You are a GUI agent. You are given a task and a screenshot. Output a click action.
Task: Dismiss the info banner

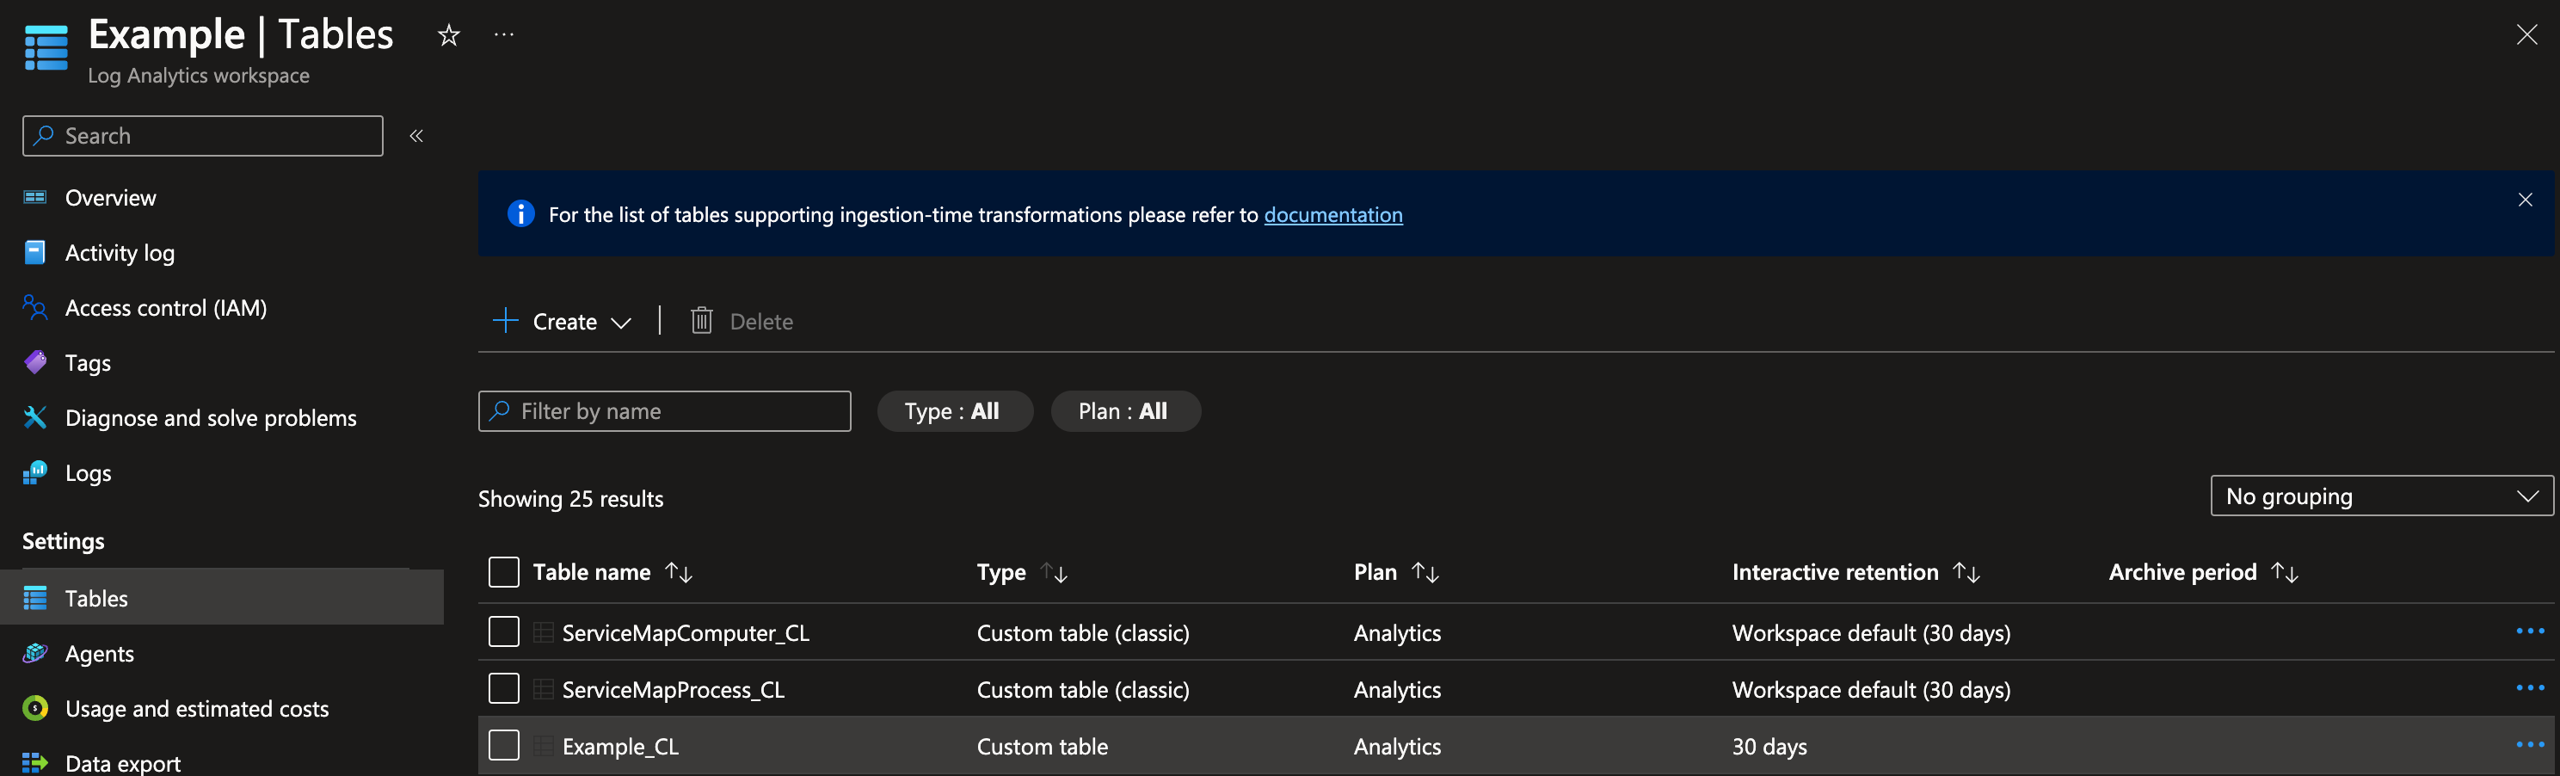tap(2524, 200)
